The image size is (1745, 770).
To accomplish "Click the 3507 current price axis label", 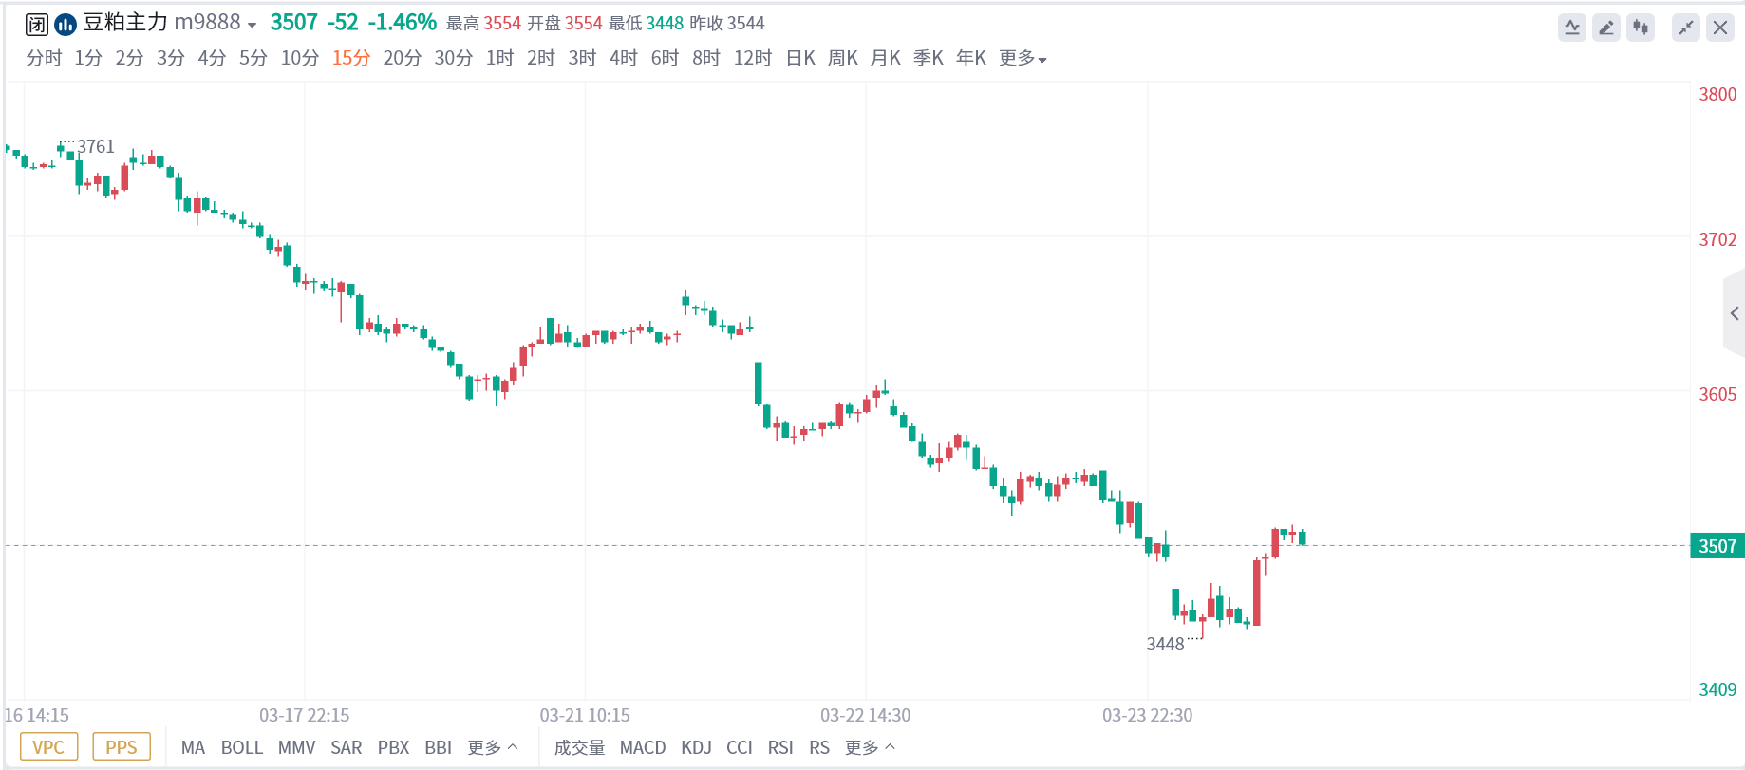I will point(1717,546).
